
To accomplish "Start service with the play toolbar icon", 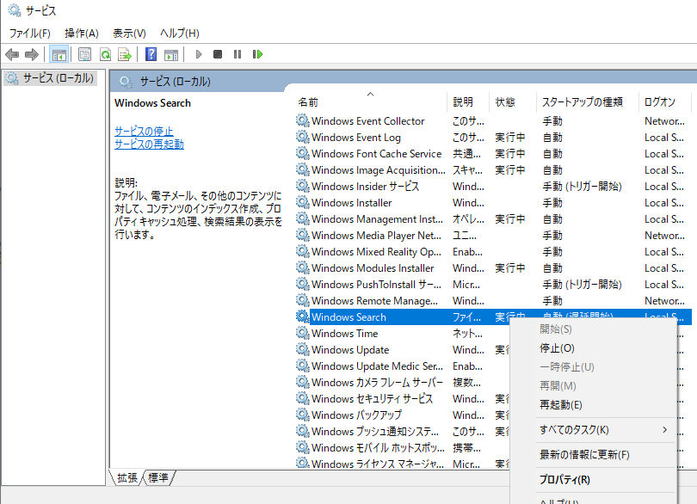I will [199, 54].
